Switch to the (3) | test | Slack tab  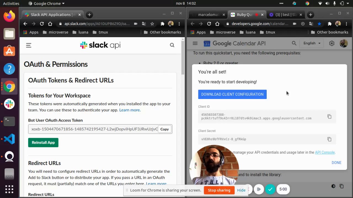pos(285,15)
